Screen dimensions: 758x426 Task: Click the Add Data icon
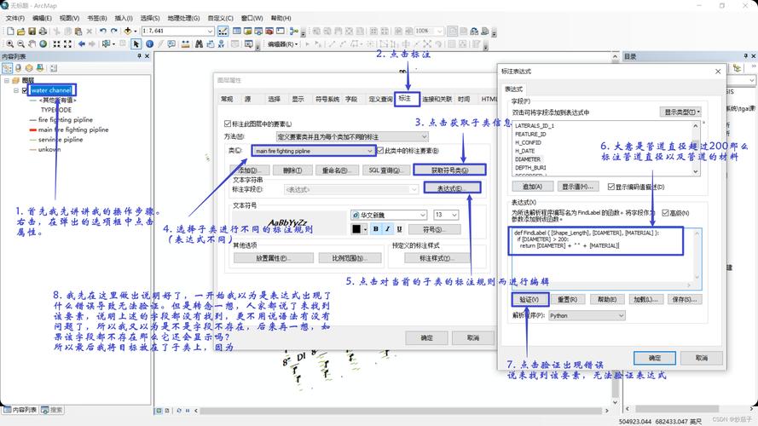click(x=128, y=31)
